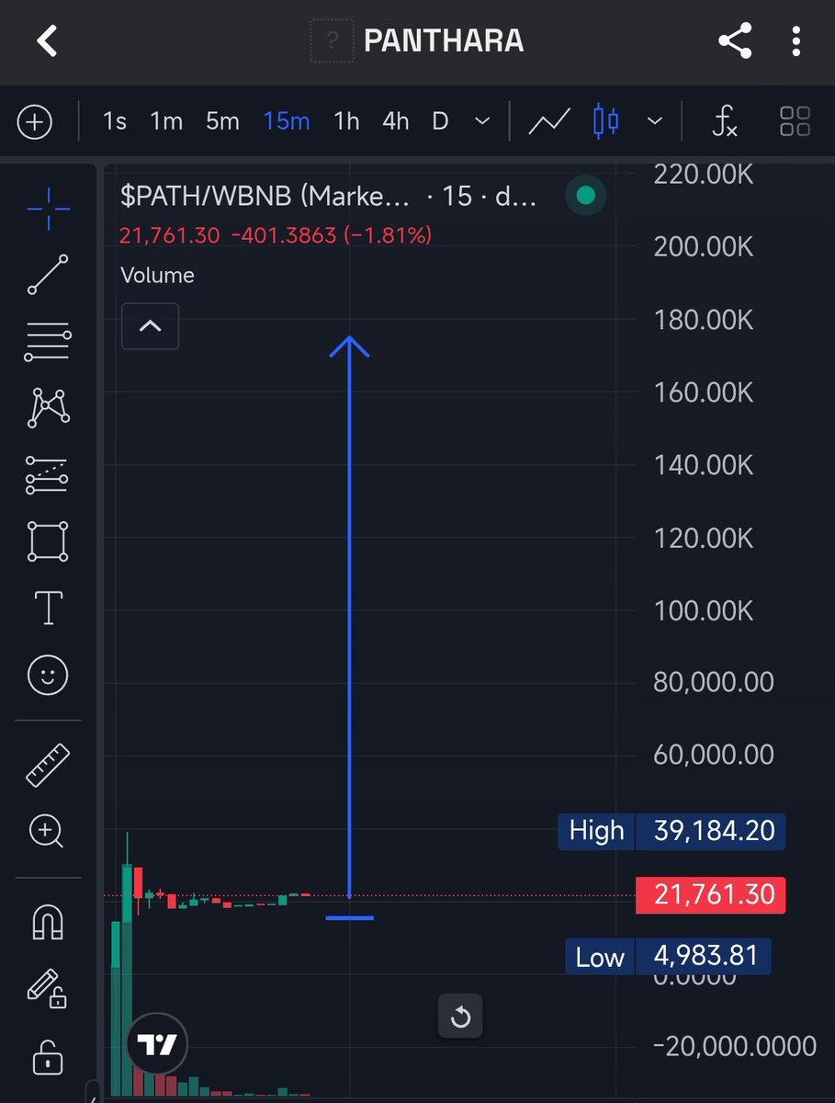Select the trend line tool

click(48, 275)
